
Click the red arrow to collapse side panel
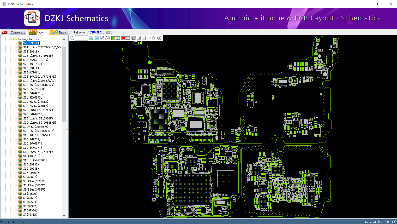coord(67,129)
